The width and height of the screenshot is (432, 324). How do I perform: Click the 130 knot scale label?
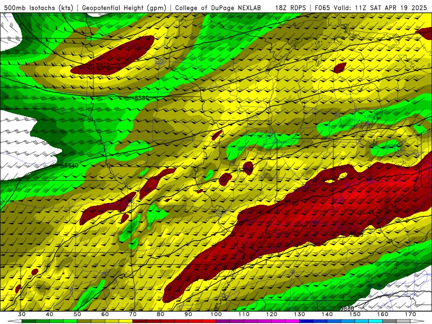(300, 314)
